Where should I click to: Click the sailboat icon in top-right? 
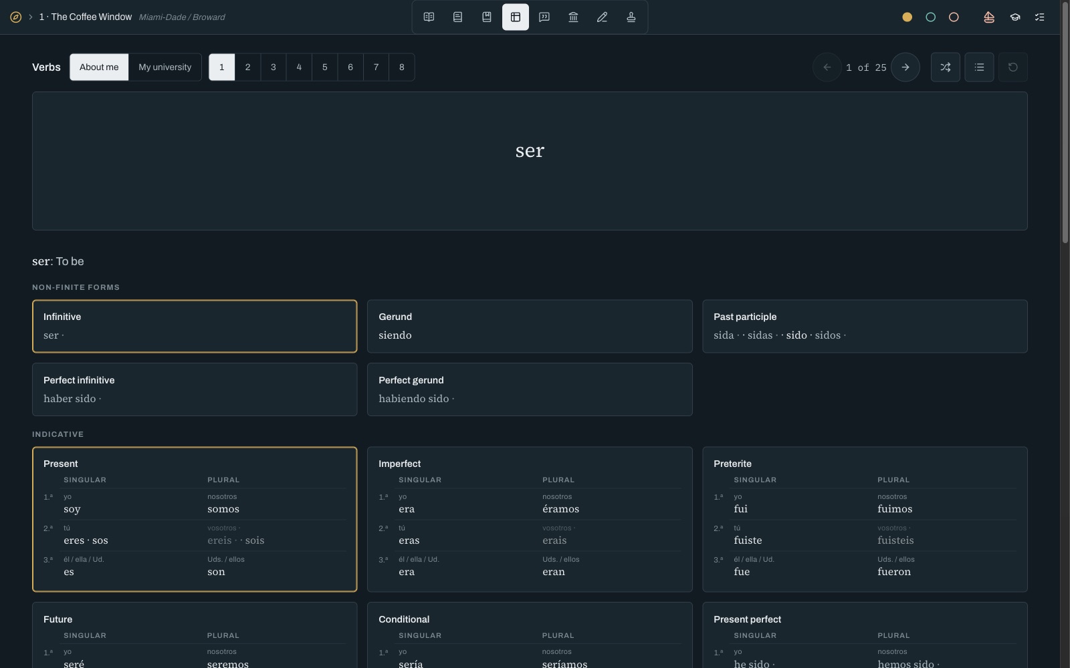point(989,17)
